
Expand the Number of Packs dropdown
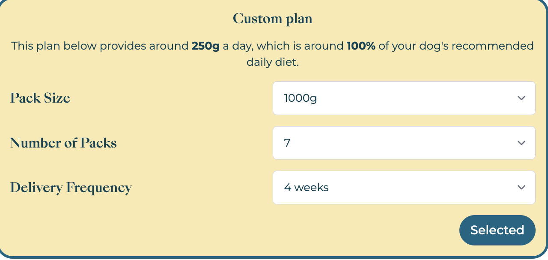click(x=404, y=143)
